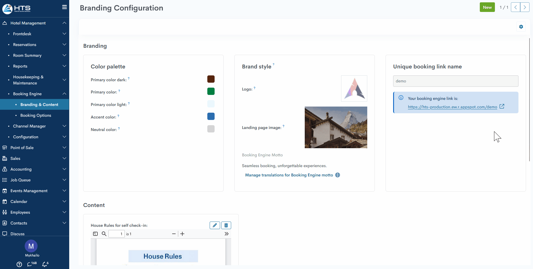Click the landing page image thumbnail

[336, 127]
